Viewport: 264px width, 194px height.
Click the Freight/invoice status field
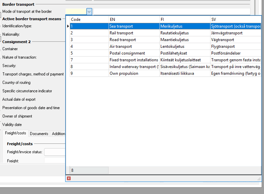tap(54, 152)
